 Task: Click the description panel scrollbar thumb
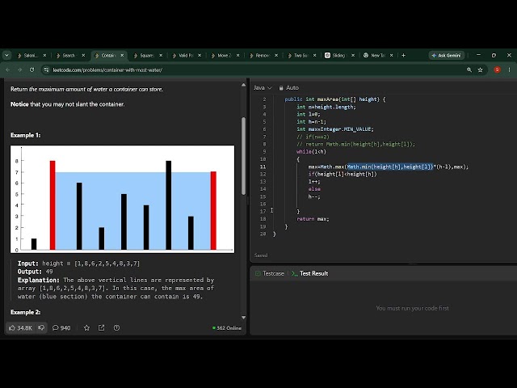244,156
